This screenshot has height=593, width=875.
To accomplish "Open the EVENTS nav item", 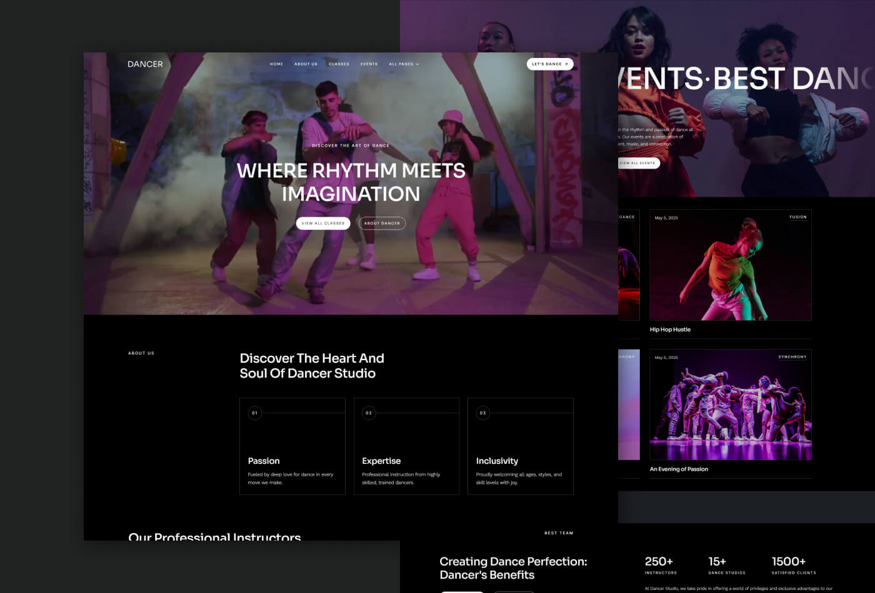I will [369, 64].
